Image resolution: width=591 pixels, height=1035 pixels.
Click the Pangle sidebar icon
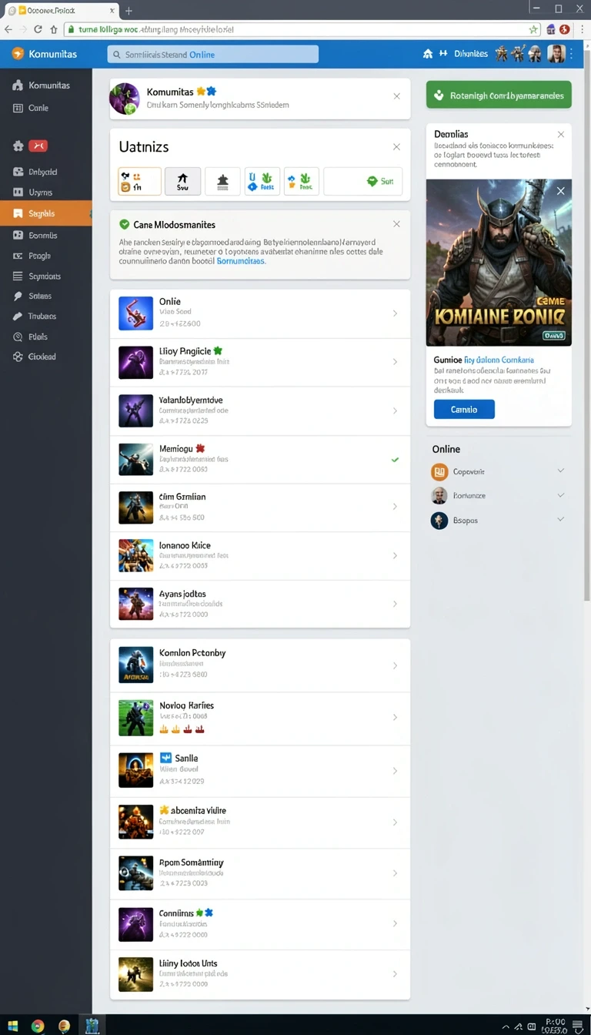[x=18, y=256]
